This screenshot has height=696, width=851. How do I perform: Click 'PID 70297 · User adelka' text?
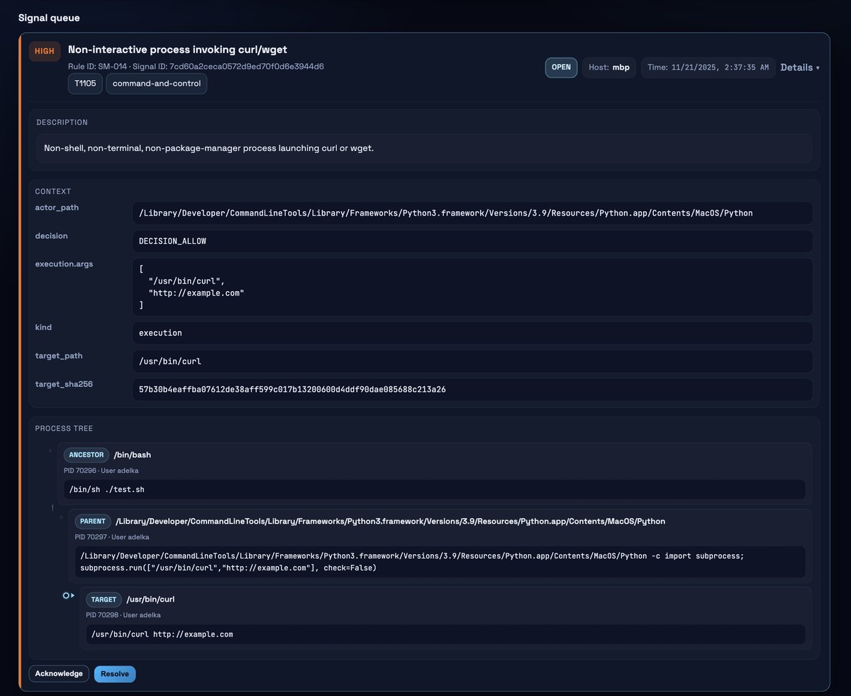pos(112,537)
